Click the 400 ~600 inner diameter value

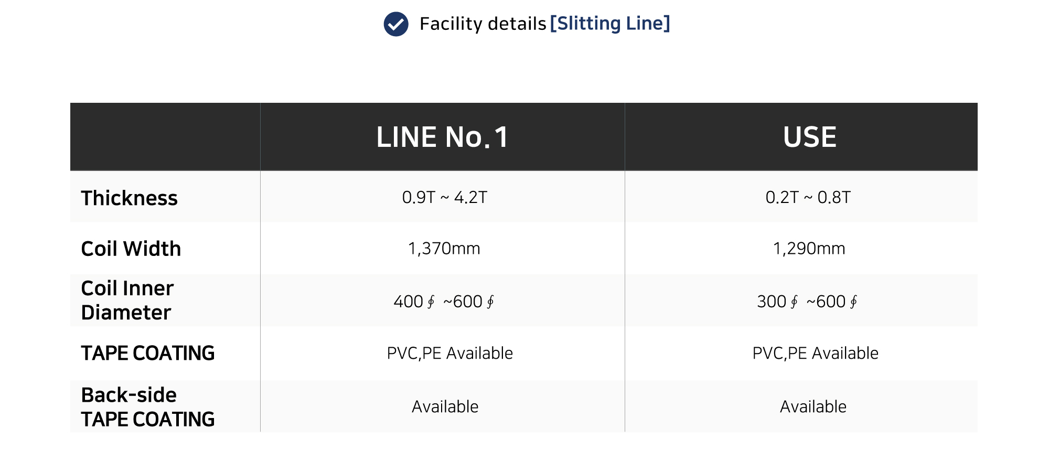pyautogui.click(x=444, y=302)
